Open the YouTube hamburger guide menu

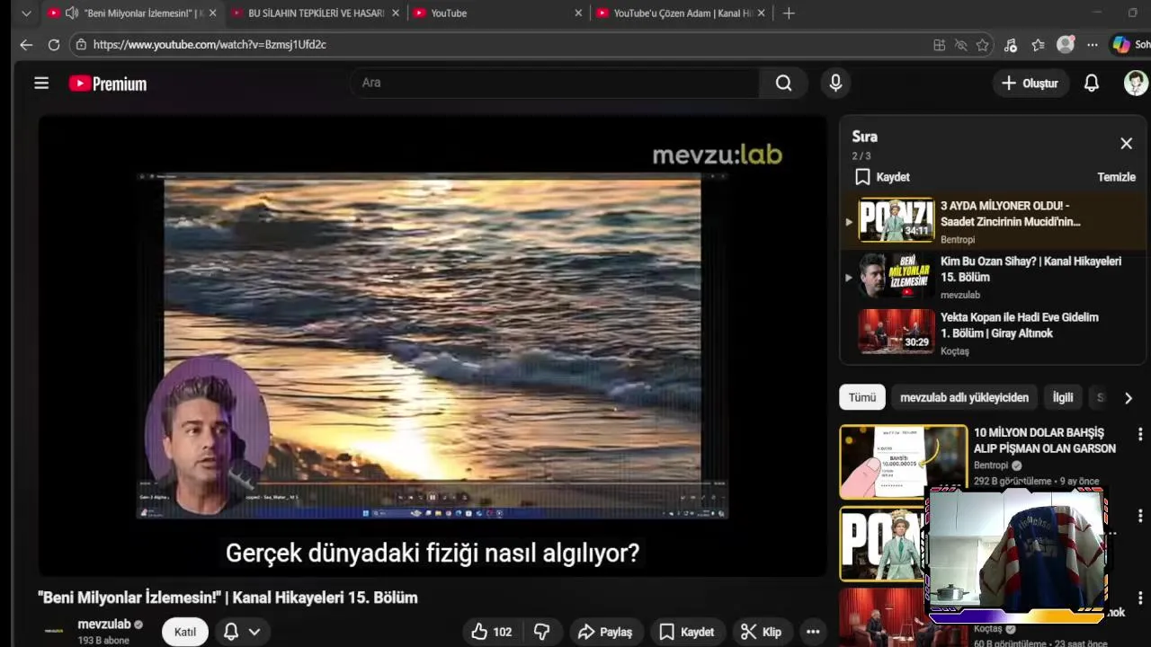[x=41, y=84]
